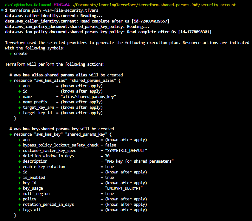Viewport: 252px width, 221px height.
Task: Click value "ENCRYPT_DECRYPT"
Action: 124,188
